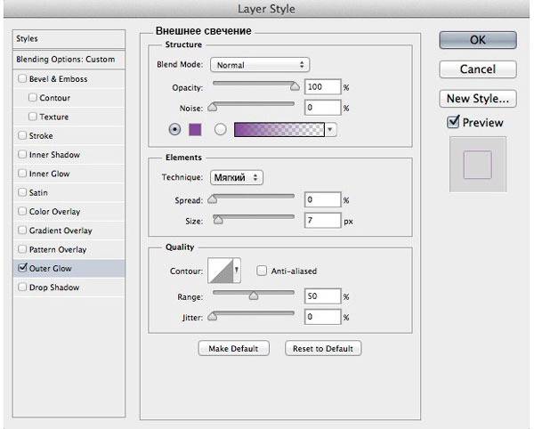
Task: Click the OK button
Action: (477, 40)
